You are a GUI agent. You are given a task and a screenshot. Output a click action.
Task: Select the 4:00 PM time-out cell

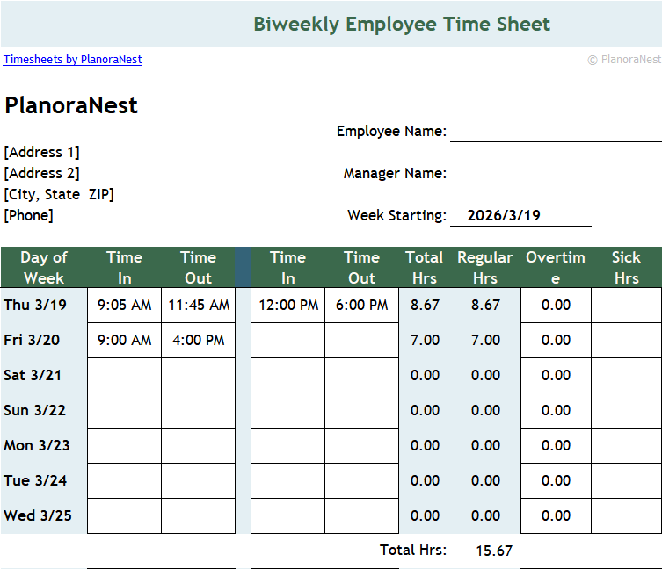(x=199, y=340)
